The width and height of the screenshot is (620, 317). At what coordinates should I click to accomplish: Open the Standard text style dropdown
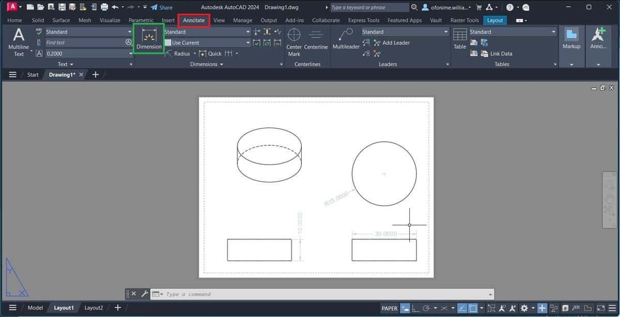tap(88, 31)
